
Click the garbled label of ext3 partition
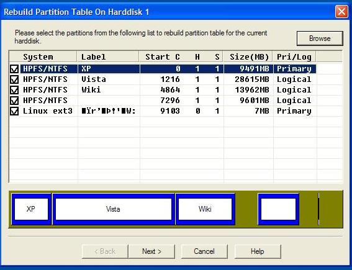109,111
